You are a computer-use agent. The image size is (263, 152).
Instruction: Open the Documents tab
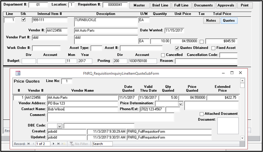tap(203, 5)
